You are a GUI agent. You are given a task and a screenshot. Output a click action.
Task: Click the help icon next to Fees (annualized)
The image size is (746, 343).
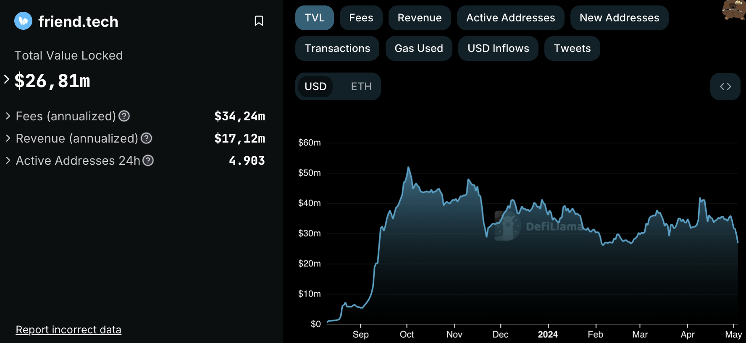click(124, 116)
